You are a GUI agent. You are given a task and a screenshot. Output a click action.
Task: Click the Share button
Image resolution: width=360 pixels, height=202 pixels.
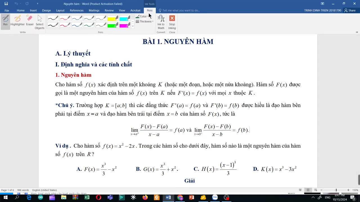click(x=350, y=10)
